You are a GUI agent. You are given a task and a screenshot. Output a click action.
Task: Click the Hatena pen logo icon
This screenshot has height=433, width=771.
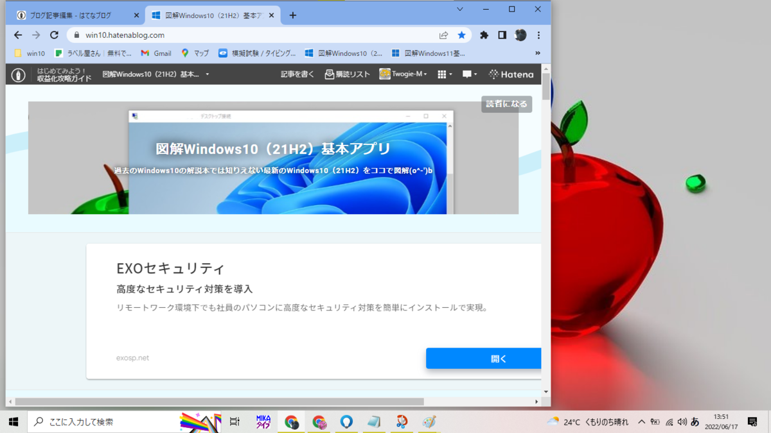pyautogui.click(x=18, y=74)
